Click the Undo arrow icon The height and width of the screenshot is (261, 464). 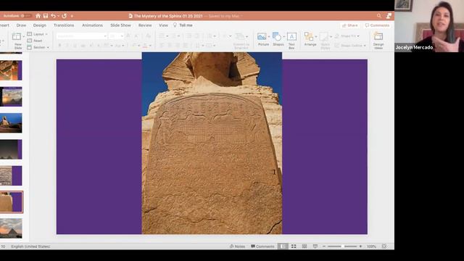(53, 16)
